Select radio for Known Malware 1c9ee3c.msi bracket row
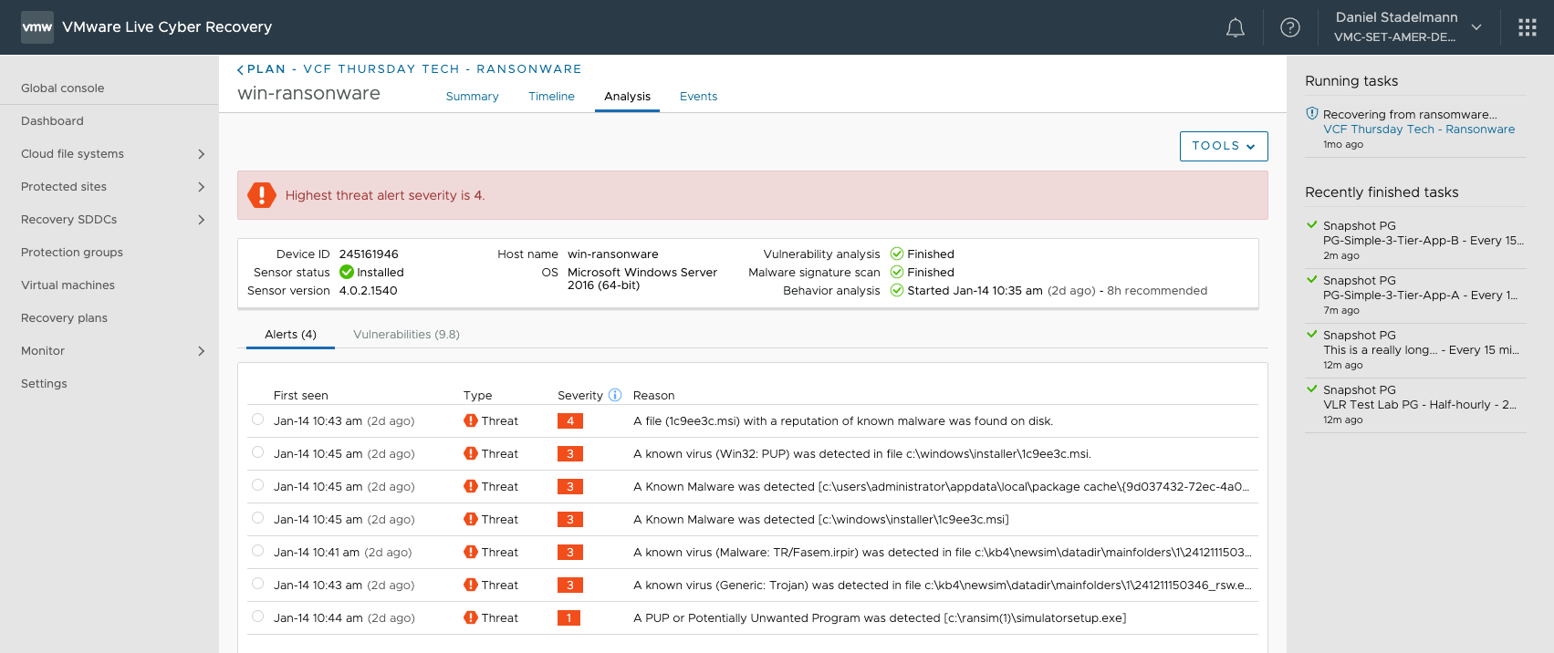The image size is (1554, 653). point(258,518)
